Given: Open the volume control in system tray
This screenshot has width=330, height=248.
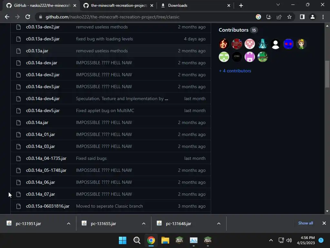Looking at the screenshot, I should (x=289, y=240).
